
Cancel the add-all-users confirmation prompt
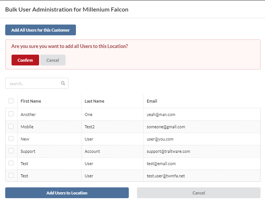(53, 60)
